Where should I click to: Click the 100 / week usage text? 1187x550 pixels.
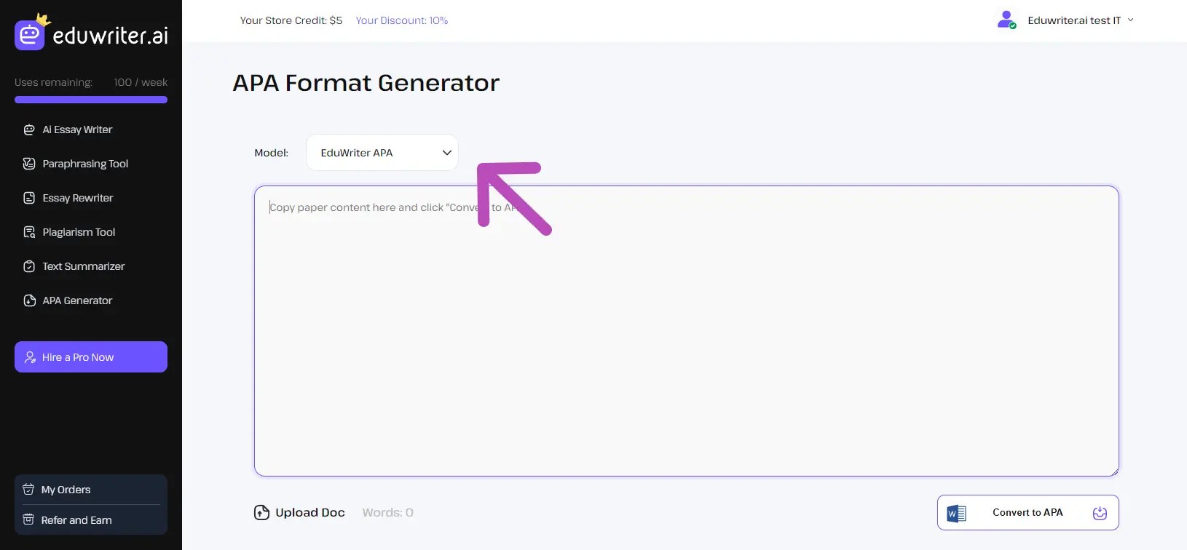pyautogui.click(x=141, y=82)
